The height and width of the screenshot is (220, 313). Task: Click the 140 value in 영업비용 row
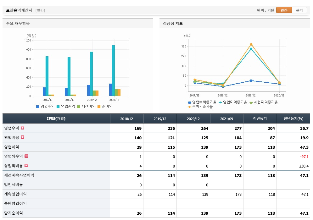coord(138,138)
